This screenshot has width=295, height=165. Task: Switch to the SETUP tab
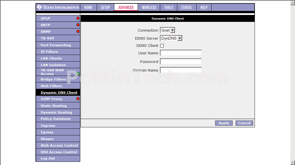pyautogui.click(x=105, y=7)
